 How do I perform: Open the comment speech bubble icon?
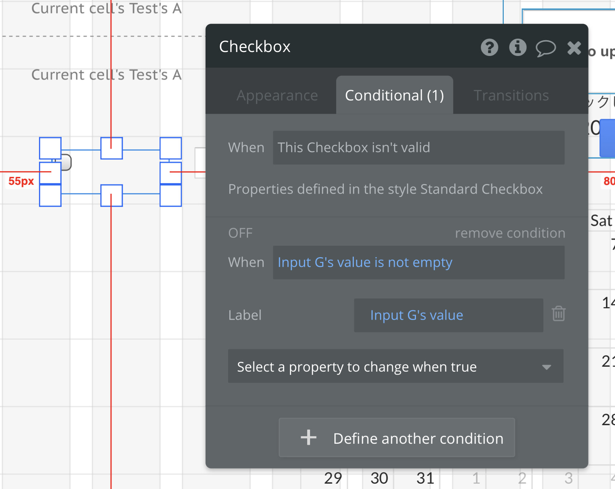[x=545, y=48]
